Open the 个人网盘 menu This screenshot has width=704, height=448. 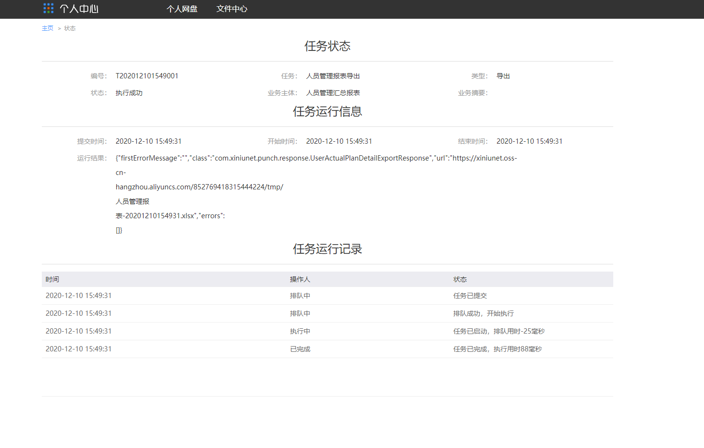pyautogui.click(x=182, y=9)
